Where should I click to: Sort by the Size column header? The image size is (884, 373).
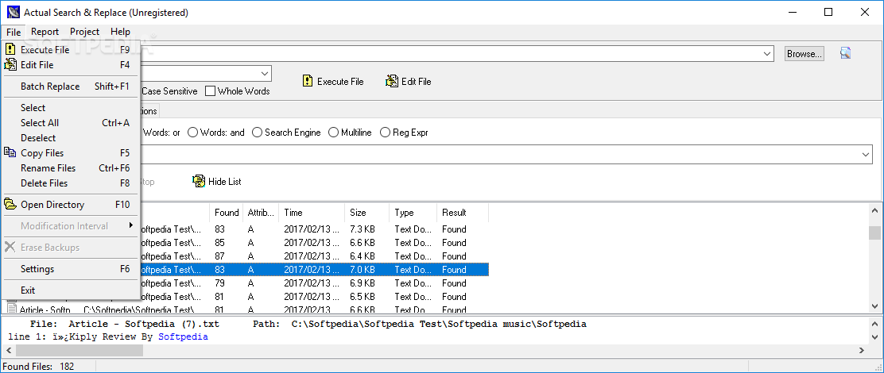(367, 213)
